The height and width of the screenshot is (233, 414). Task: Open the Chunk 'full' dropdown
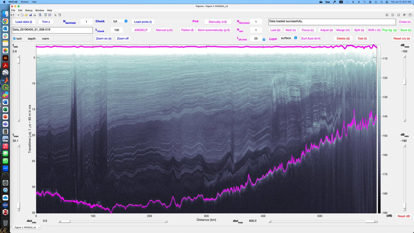click(120, 21)
